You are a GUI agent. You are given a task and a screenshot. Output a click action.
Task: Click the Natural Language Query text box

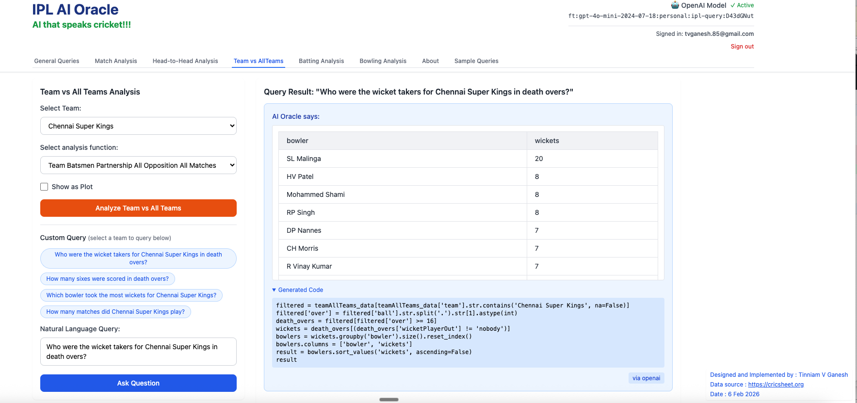[138, 352]
